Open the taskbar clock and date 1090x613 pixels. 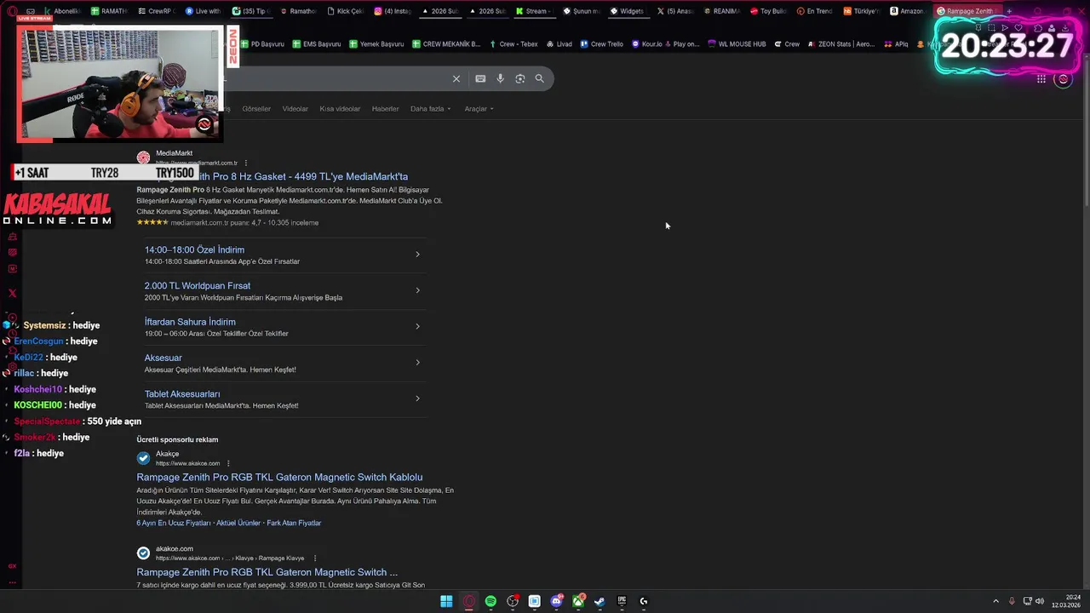(1066, 601)
